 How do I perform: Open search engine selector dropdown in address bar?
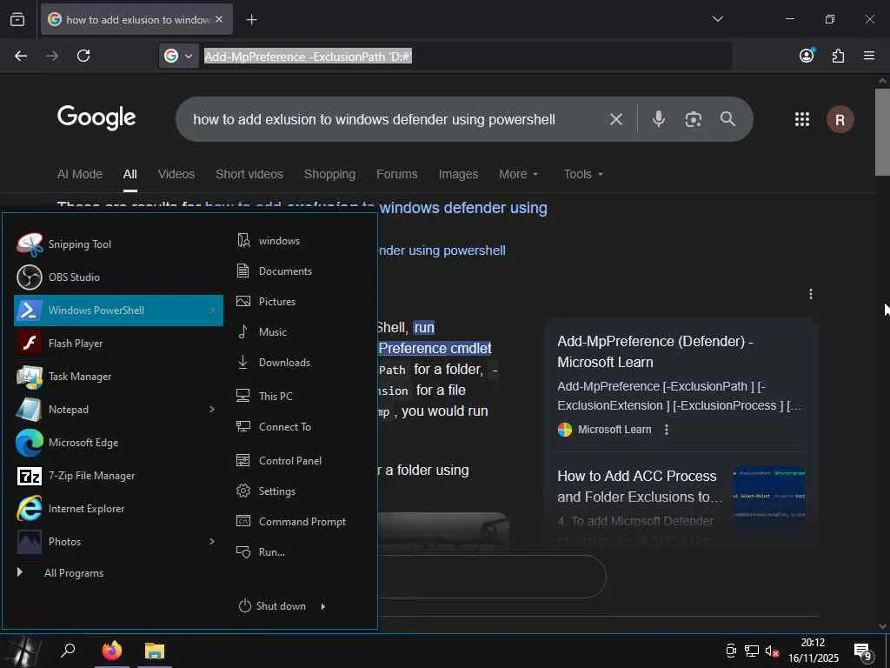(179, 56)
